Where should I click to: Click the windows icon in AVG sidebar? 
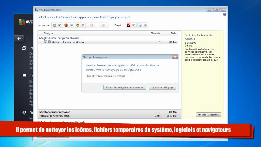click(24, 48)
